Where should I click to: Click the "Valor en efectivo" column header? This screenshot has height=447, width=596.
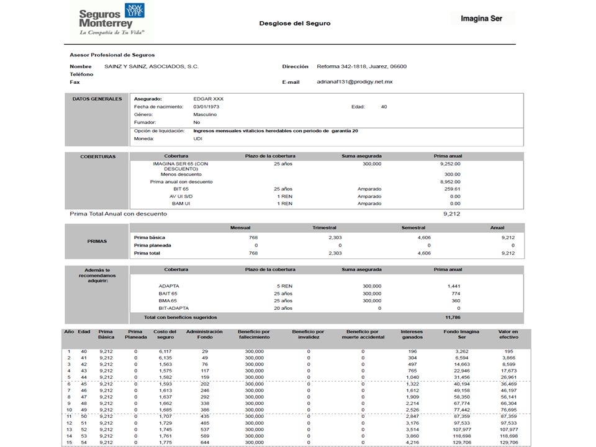(x=508, y=335)
